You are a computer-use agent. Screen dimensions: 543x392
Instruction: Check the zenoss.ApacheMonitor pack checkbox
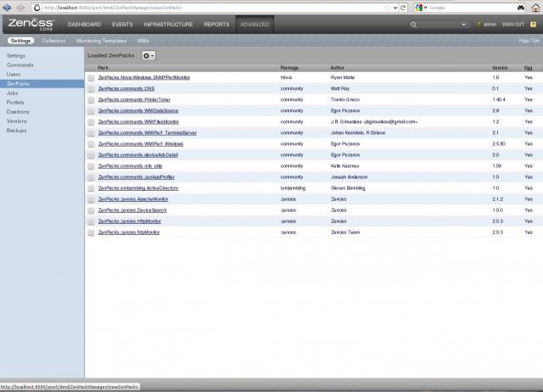coord(91,199)
